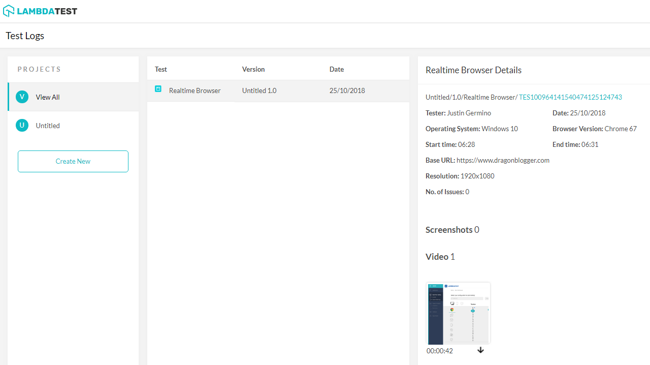The image size is (650, 365).
Task: Click the 25/10/2018 date in the test row
Action: pyautogui.click(x=347, y=90)
